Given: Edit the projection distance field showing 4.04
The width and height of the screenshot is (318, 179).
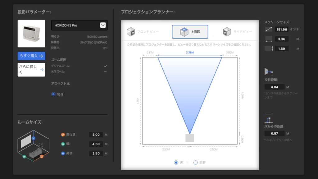Looking at the screenshot, I should tap(275, 87).
